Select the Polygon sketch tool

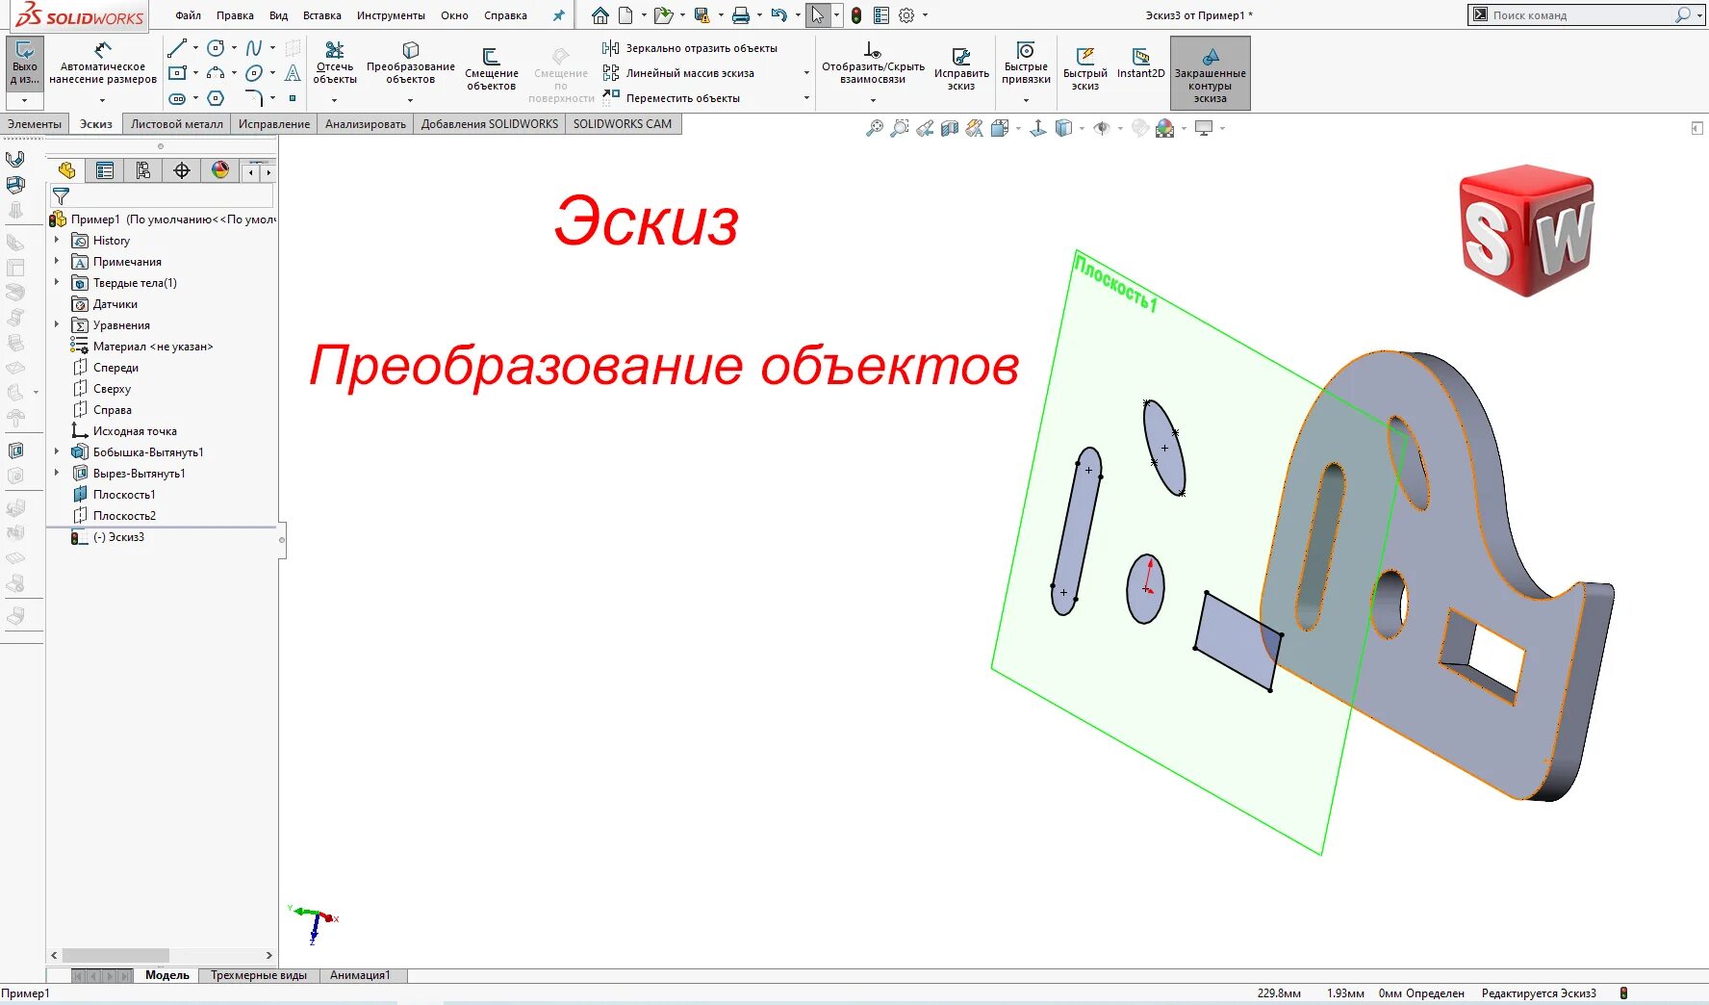(217, 98)
